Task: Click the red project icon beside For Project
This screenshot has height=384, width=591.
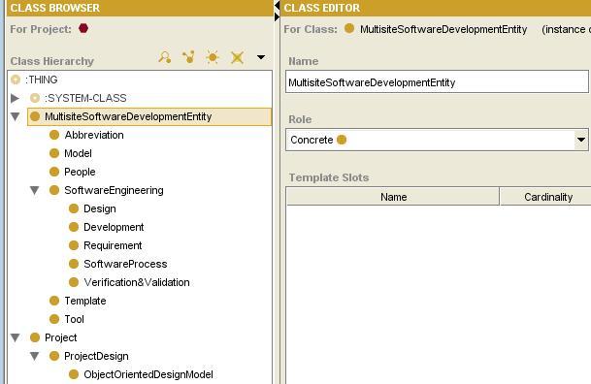Action: tap(83, 29)
